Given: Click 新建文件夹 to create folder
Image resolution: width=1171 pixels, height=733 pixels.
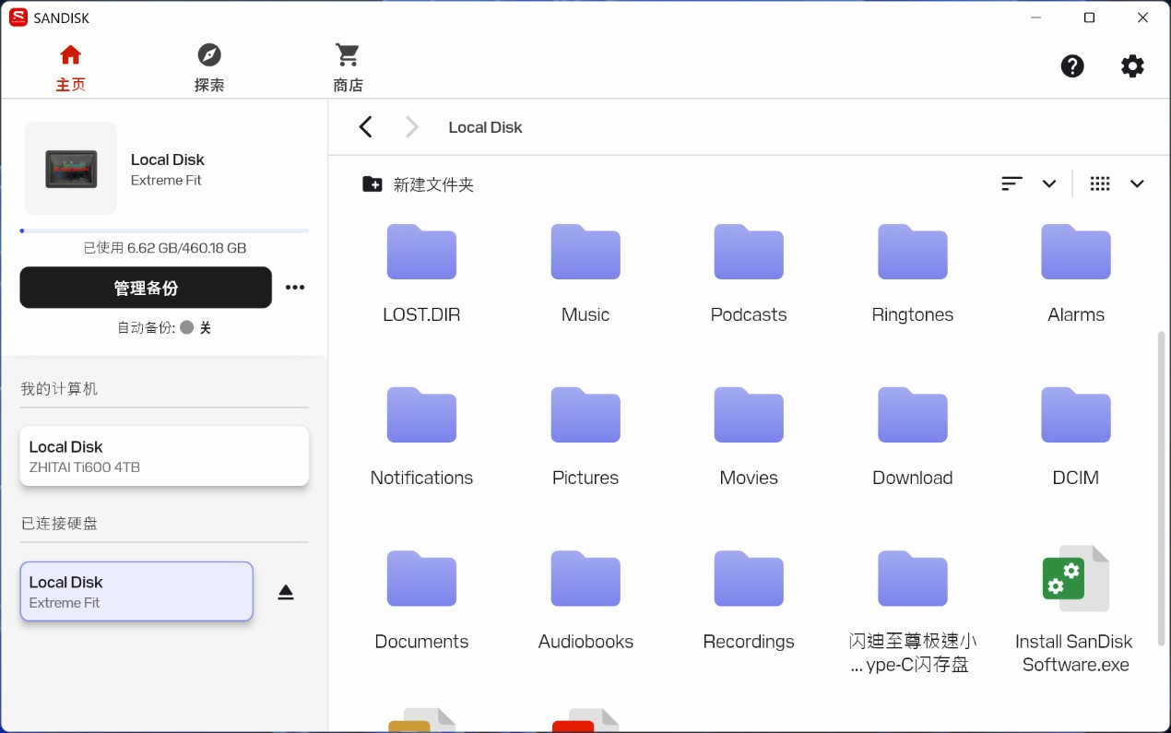Looking at the screenshot, I should [x=418, y=184].
